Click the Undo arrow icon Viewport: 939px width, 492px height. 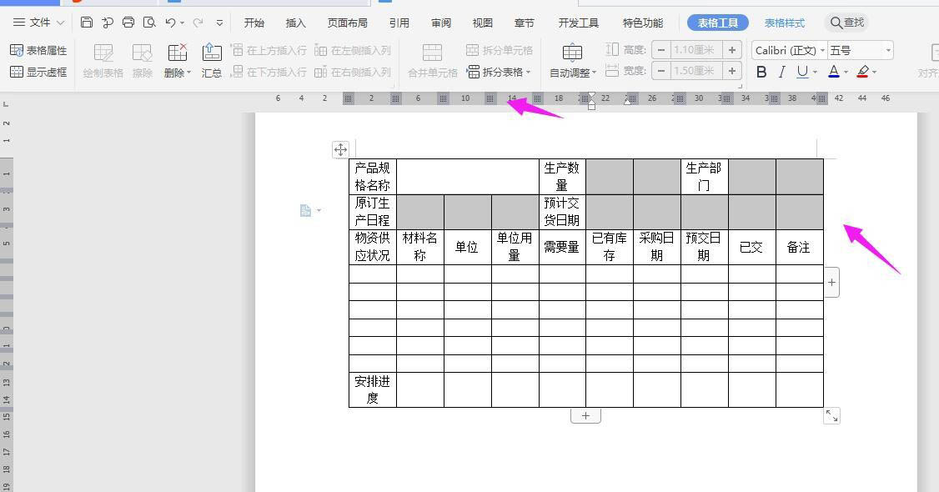170,23
